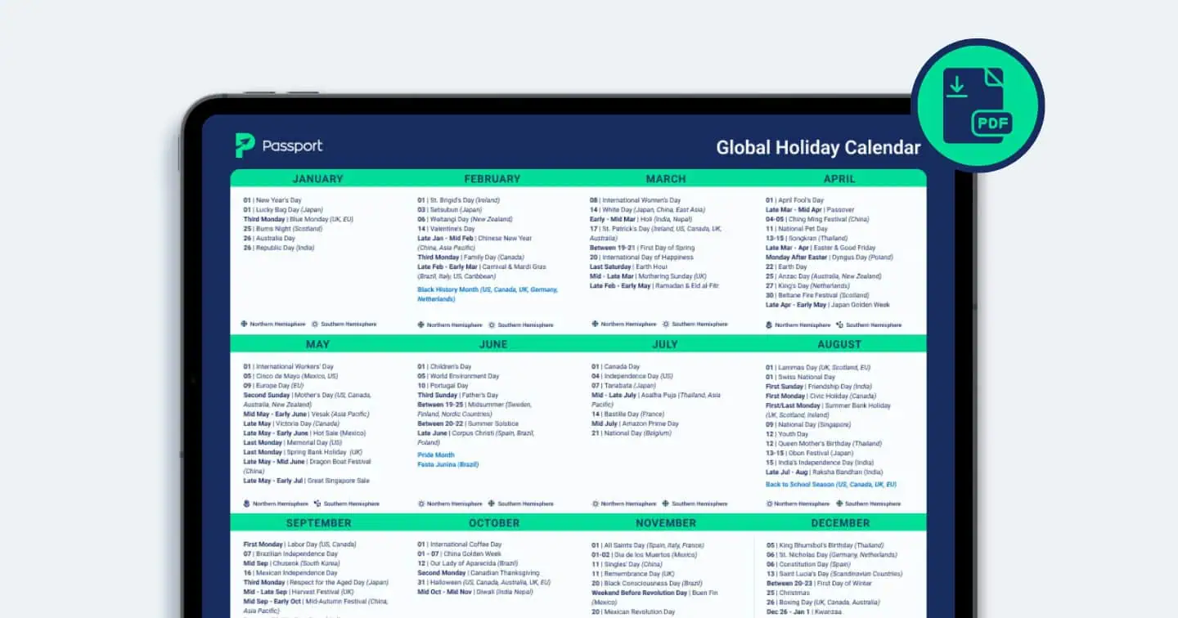
Task: Click the PDF download badge icon
Action: 978,105
